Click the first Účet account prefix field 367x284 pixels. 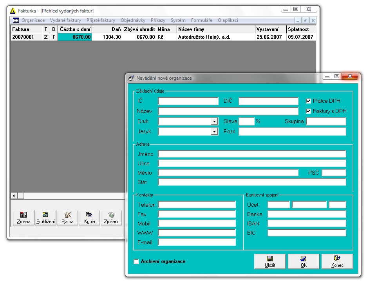coord(279,205)
